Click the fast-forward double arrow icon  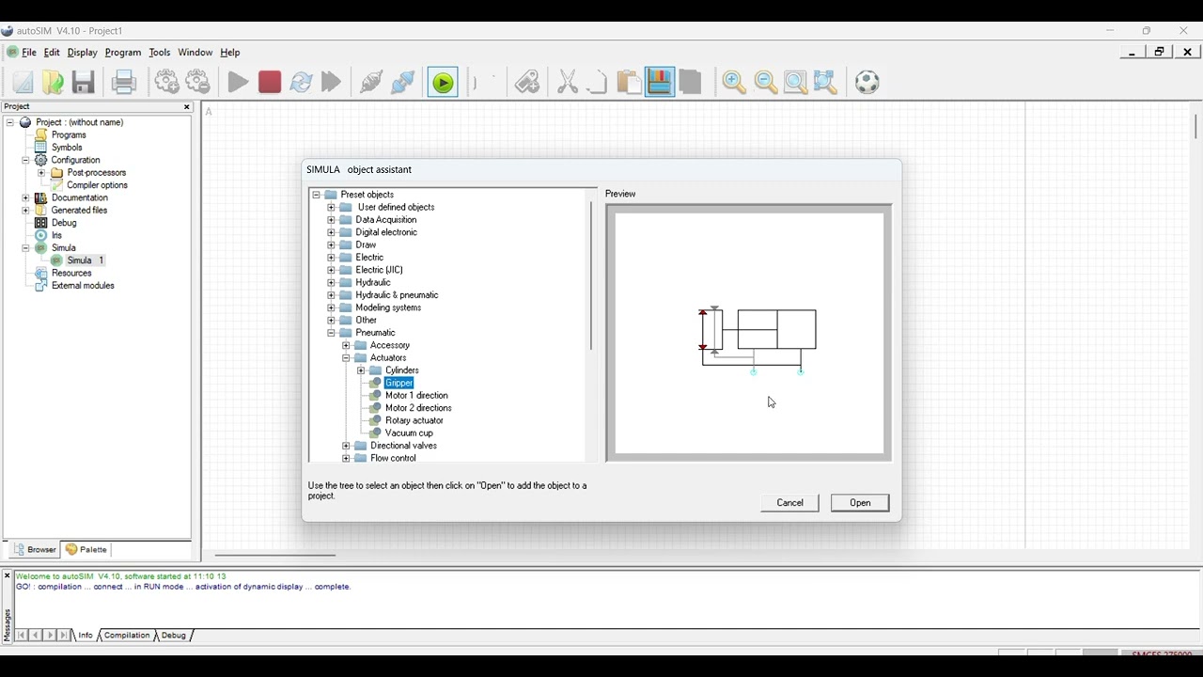[x=331, y=83]
